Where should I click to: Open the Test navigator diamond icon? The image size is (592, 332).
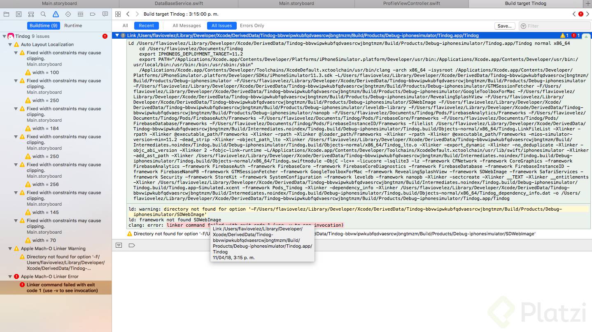coord(68,14)
